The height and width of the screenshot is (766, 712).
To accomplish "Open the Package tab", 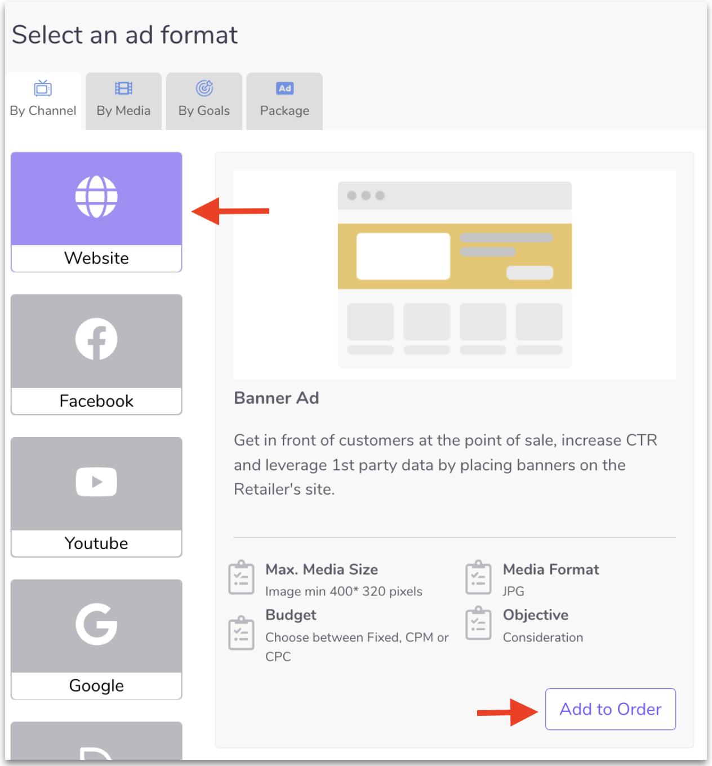I will [284, 101].
